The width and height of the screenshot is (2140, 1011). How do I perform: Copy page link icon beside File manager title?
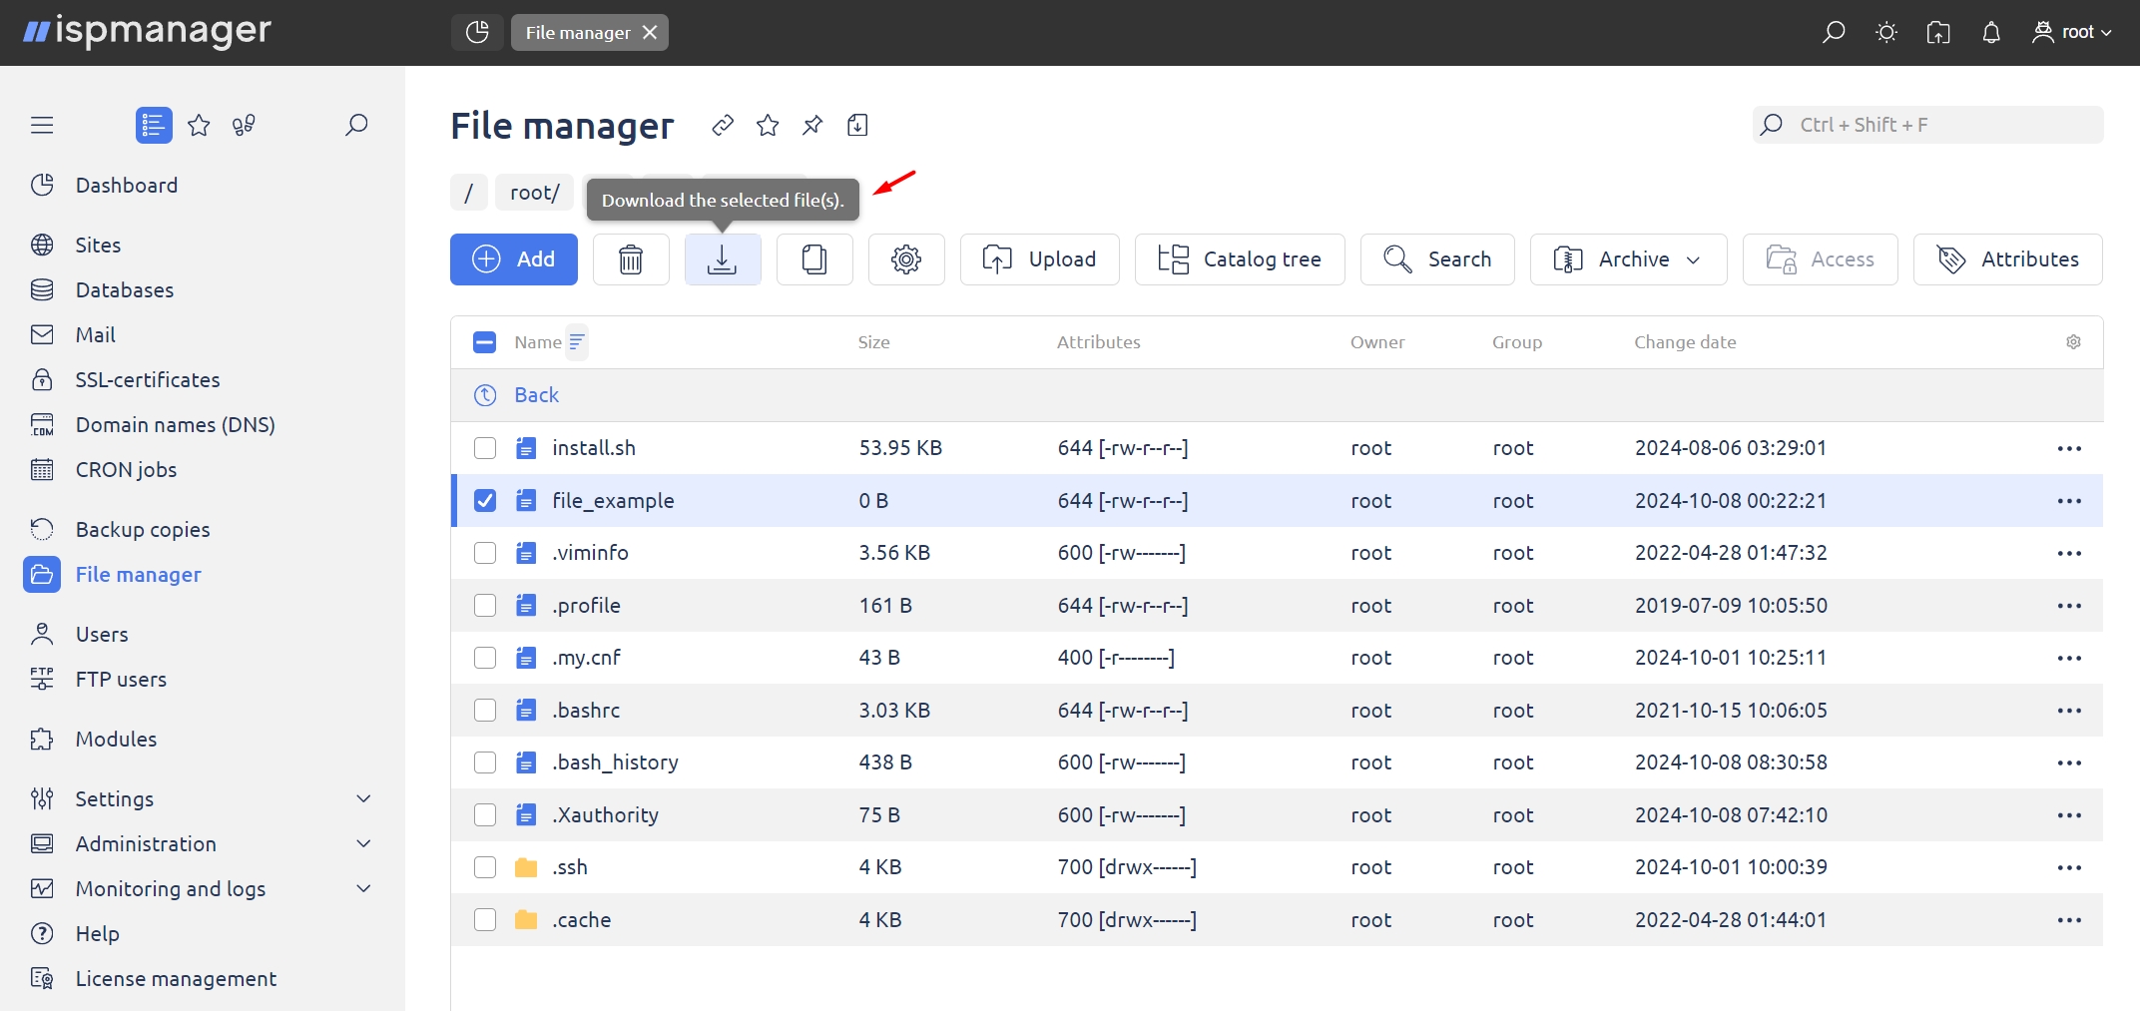(723, 125)
